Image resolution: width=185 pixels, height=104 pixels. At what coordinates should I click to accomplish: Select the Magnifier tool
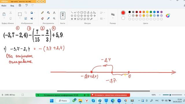point(54,18)
